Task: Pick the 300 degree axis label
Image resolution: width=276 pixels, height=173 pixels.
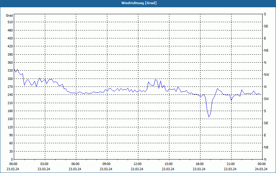Action: pyautogui.click(x=10, y=79)
